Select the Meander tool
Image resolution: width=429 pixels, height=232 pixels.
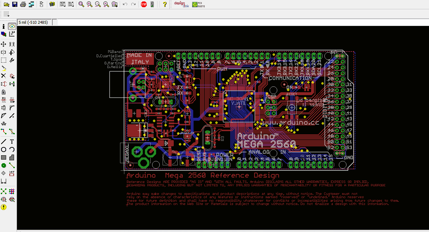[x=4, y=124]
